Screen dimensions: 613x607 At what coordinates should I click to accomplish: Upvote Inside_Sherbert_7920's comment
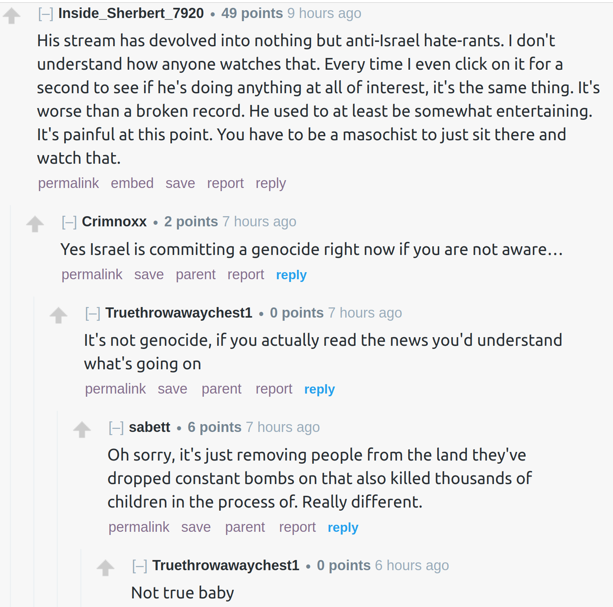coord(12,16)
